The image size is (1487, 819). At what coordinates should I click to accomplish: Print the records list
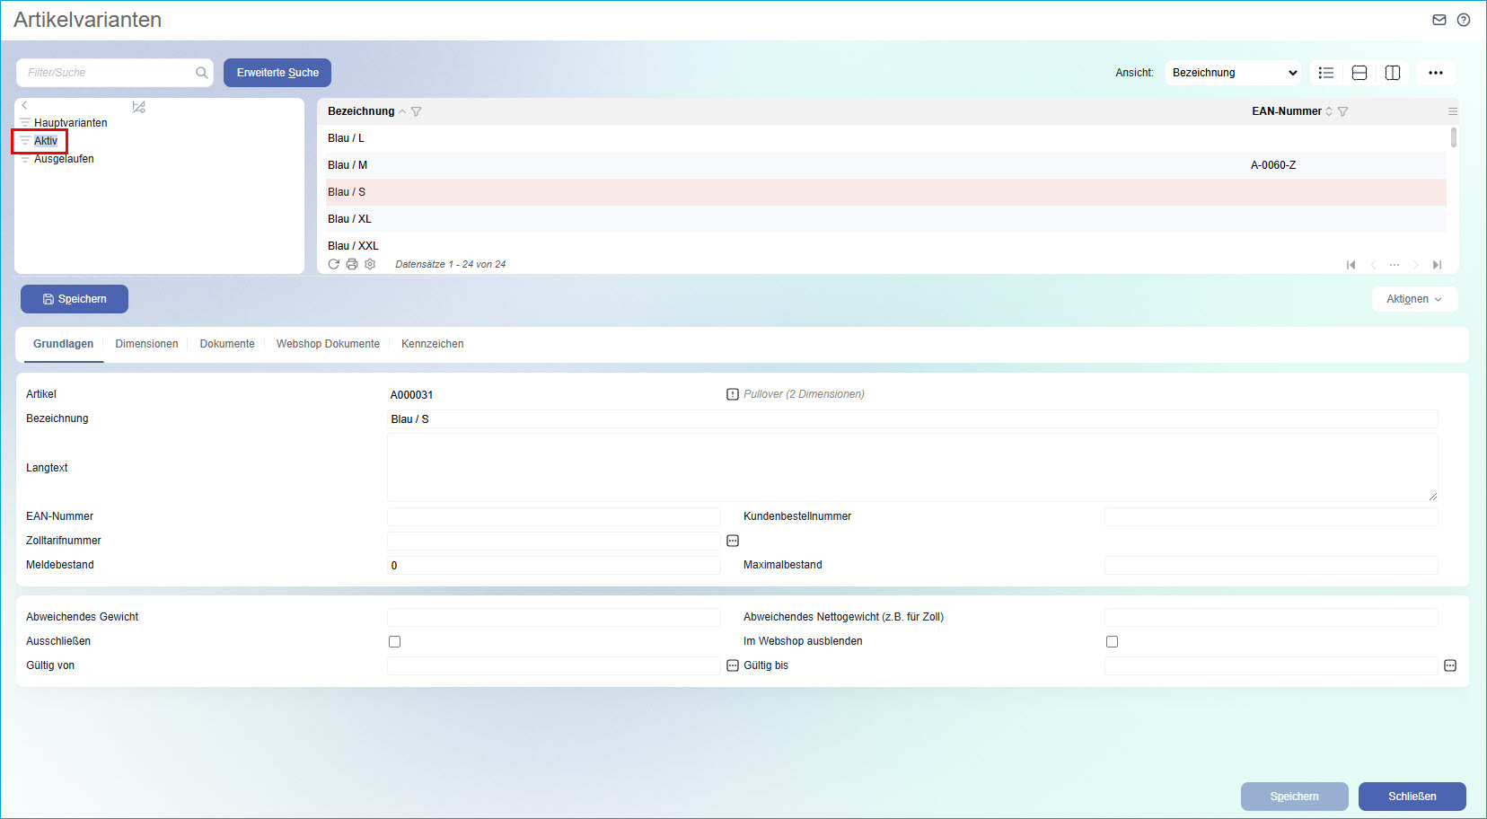point(352,264)
